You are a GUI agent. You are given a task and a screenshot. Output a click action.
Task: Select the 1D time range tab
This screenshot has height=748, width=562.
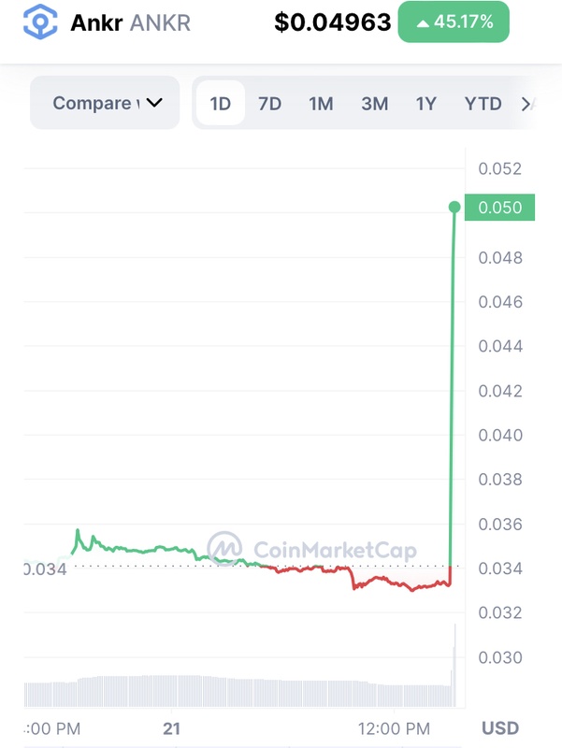tap(220, 104)
